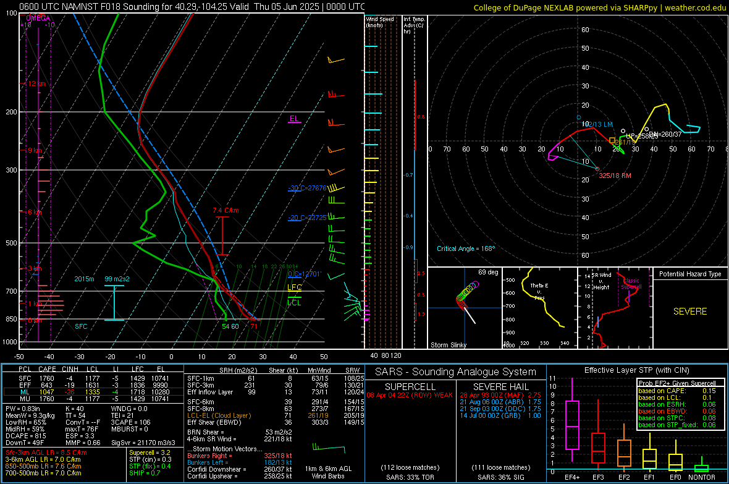Click the Bunkers Left = 182/13 kt line
This screenshot has width=729, height=484.
pos(240,462)
